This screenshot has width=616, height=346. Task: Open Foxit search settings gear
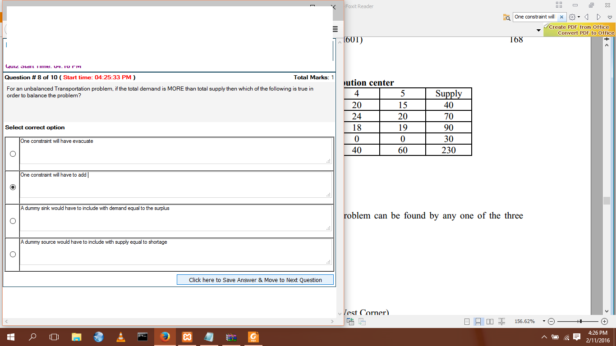coord(572,17)
